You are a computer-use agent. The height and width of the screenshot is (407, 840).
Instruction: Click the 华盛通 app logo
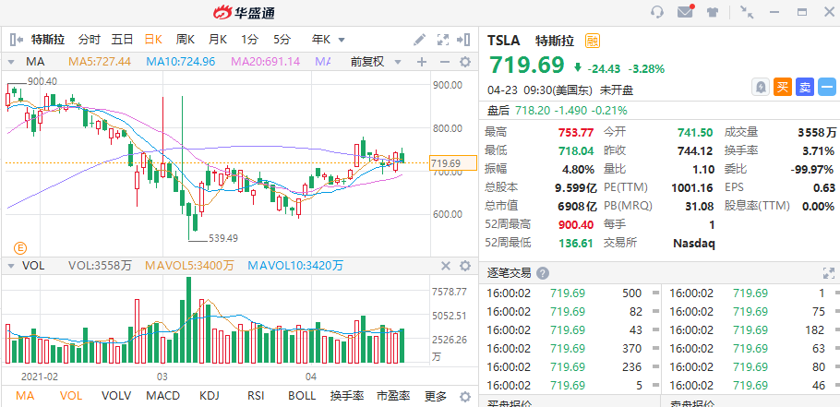[245, 12]
